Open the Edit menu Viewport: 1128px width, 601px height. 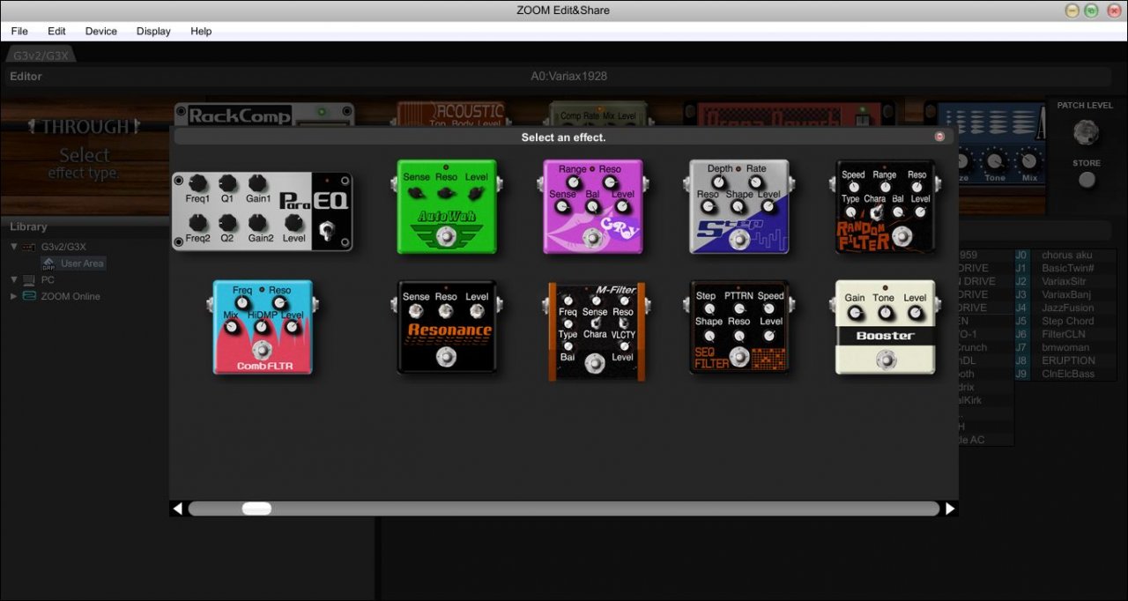(x=56, y=31)
